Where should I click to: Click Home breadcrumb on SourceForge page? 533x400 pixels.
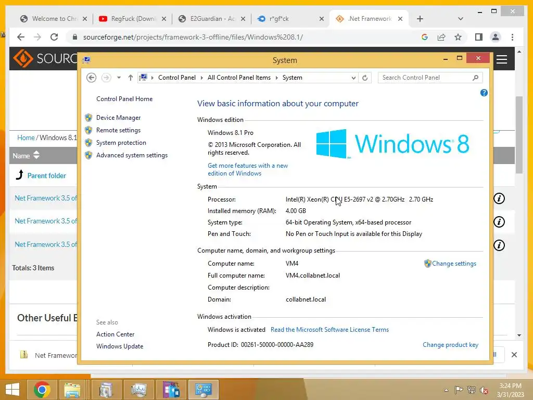pos(26,137)
